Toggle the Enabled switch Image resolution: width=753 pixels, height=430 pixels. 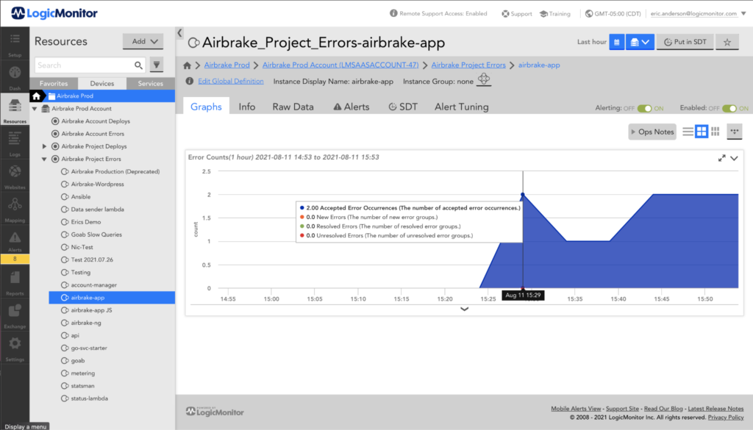729,109
